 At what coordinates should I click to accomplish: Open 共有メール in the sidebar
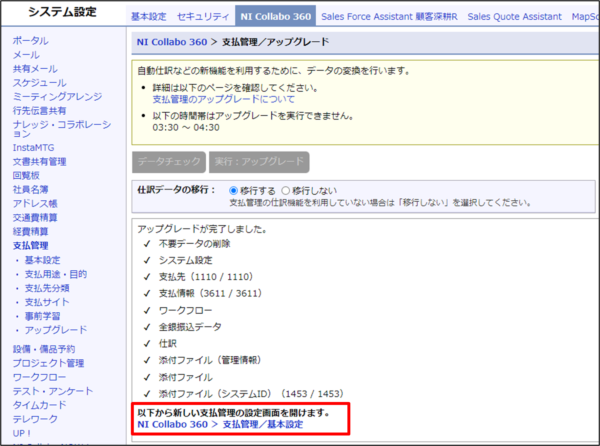(x=35, y=69)
